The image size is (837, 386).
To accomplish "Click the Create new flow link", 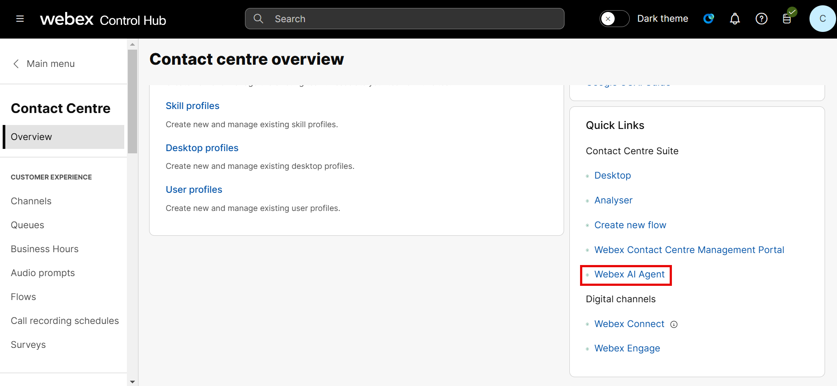I will coord(630,225).
